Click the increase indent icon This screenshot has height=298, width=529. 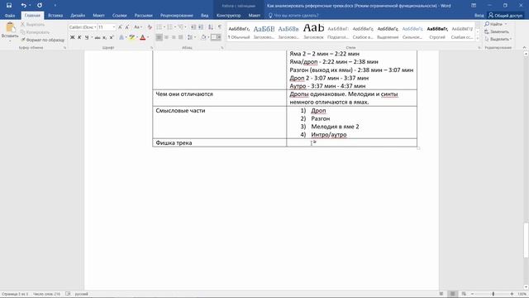[x=201, y=27]
